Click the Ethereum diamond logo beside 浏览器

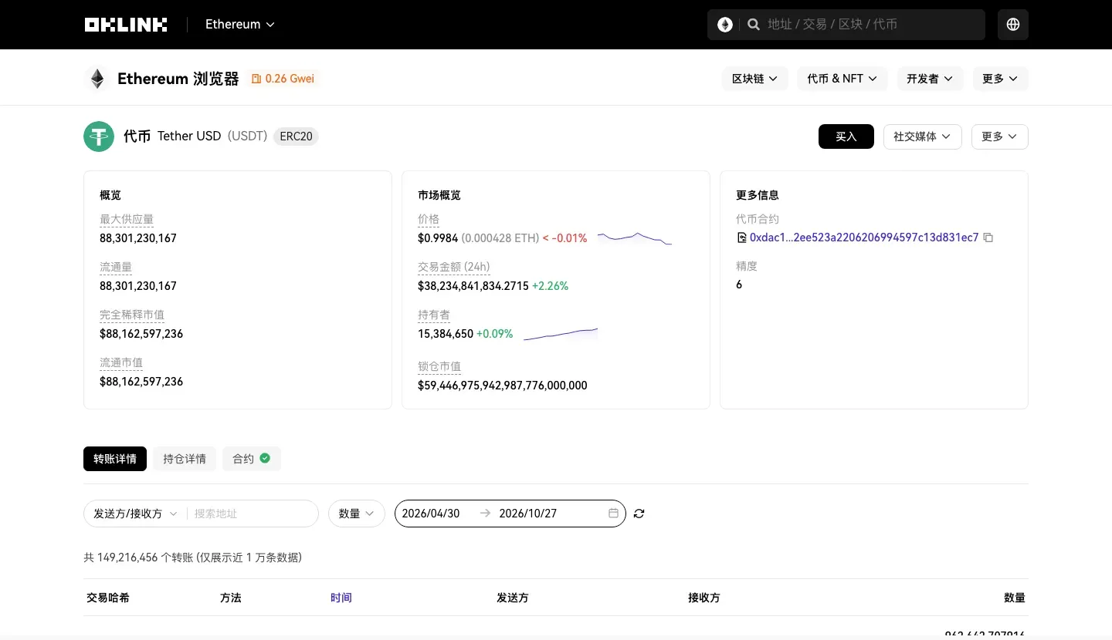pos(97,79)
